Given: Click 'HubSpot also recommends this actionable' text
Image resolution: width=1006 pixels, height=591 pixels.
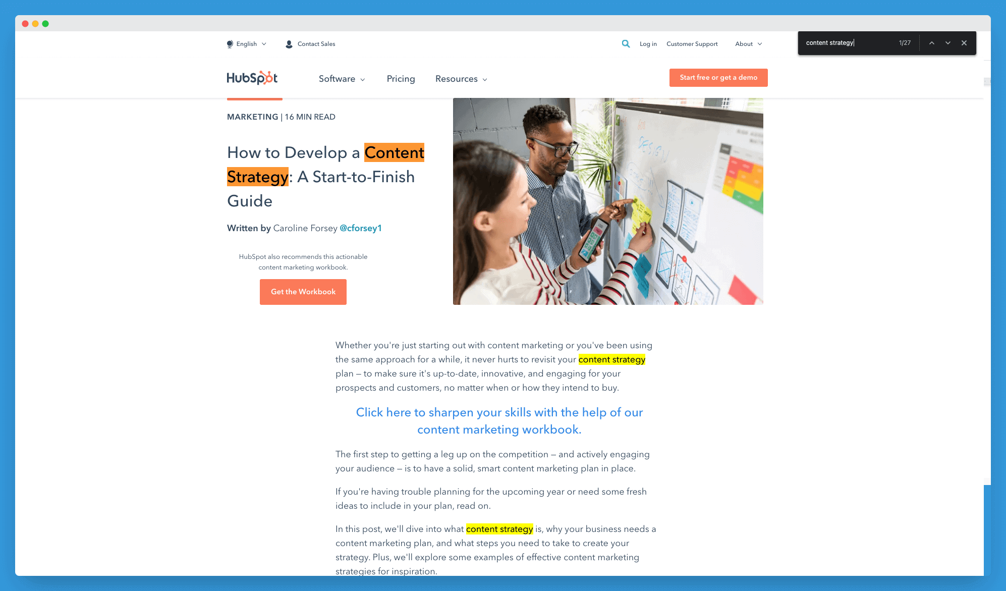Looking at the screenshot, I should [x=303, y=257].
